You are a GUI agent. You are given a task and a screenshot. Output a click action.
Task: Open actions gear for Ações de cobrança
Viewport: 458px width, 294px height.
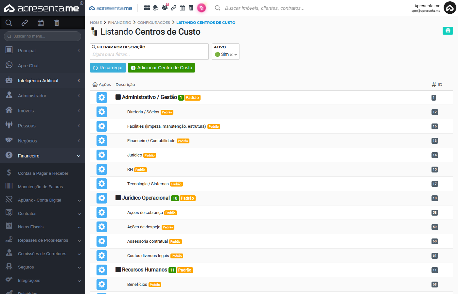point(102,212)
